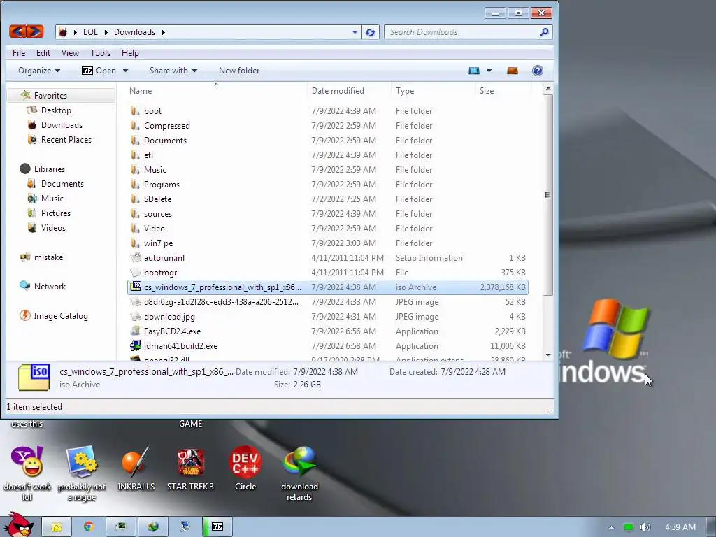
Task: Open the View menu
Action: 70,53
